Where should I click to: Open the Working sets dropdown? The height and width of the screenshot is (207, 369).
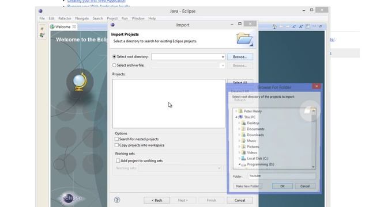pyautogui.click(x=219, y=168)
